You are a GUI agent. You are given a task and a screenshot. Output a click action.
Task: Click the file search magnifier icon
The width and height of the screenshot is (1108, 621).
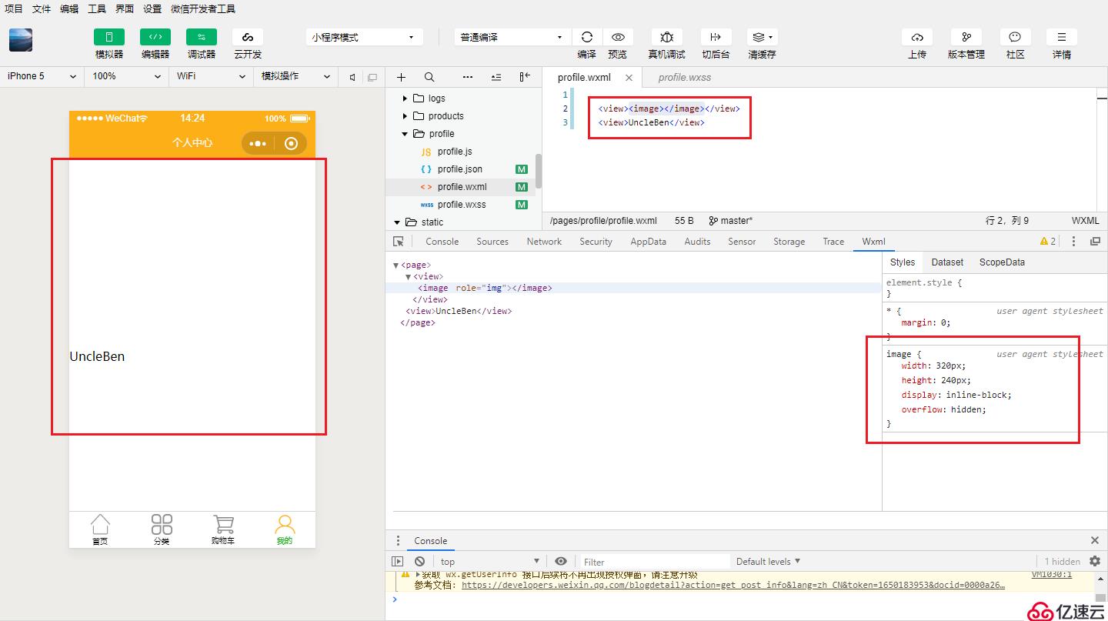pos(429,77)
